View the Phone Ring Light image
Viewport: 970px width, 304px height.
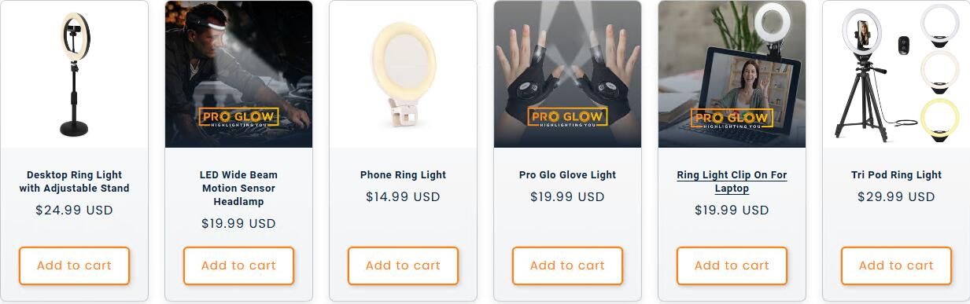point(403,74)
